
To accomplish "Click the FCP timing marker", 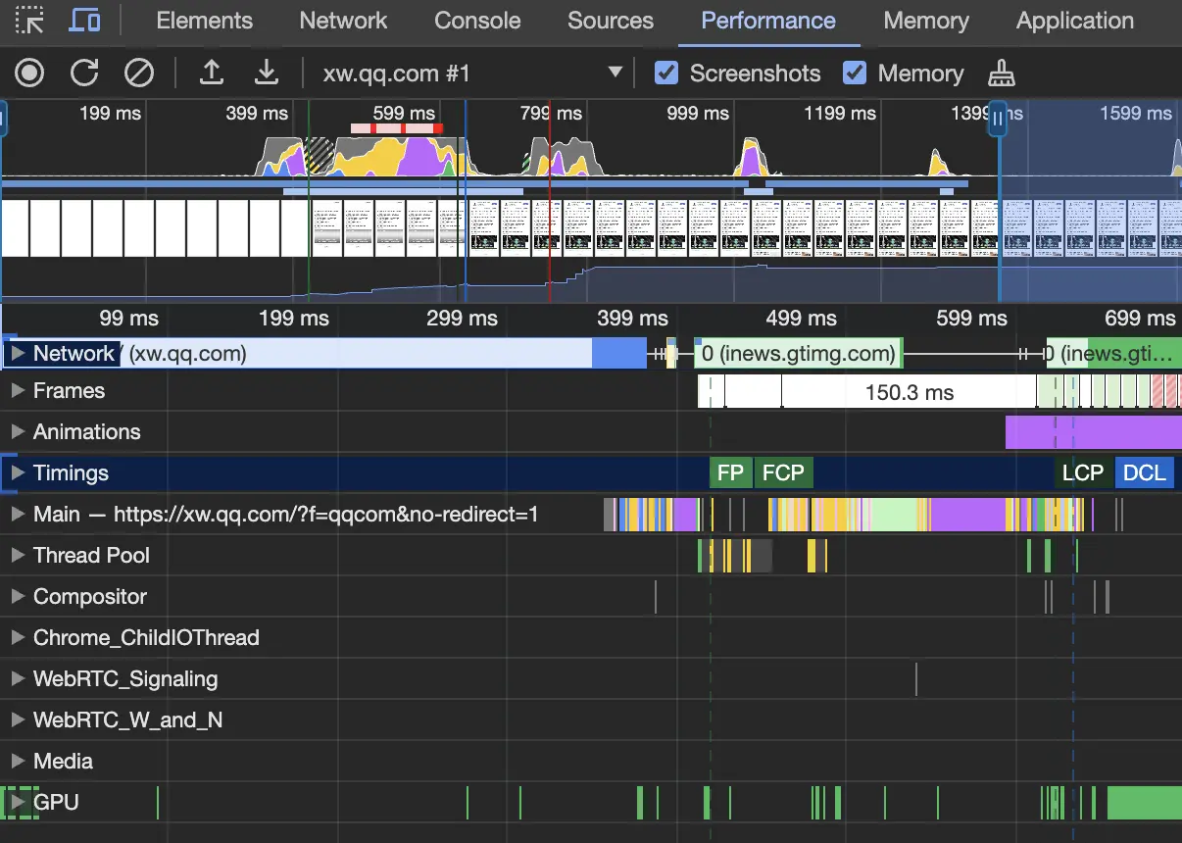I will [783, 472].
